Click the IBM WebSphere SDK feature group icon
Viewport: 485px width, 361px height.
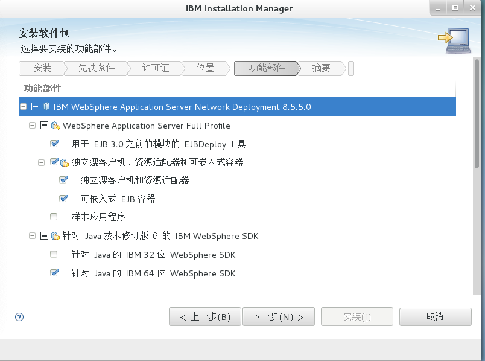(x=55, y=236)
